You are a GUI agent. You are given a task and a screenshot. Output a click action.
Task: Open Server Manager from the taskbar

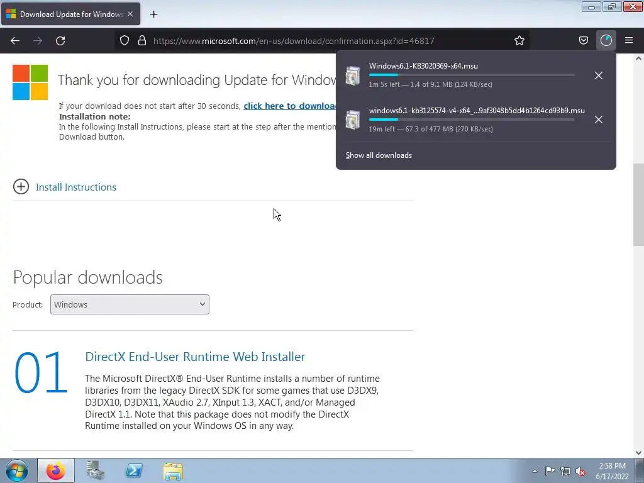tap(95, 470)
